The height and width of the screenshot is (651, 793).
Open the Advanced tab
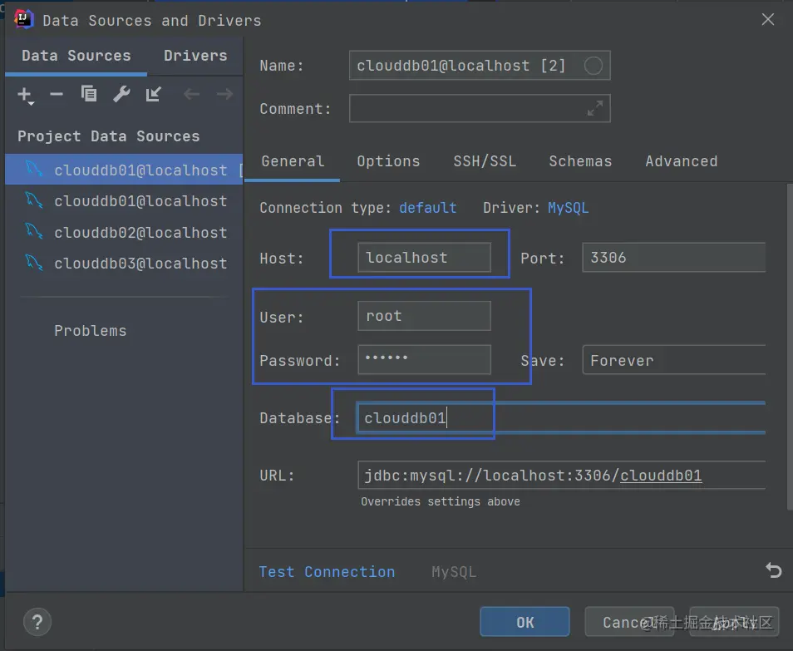click(682, 161)
